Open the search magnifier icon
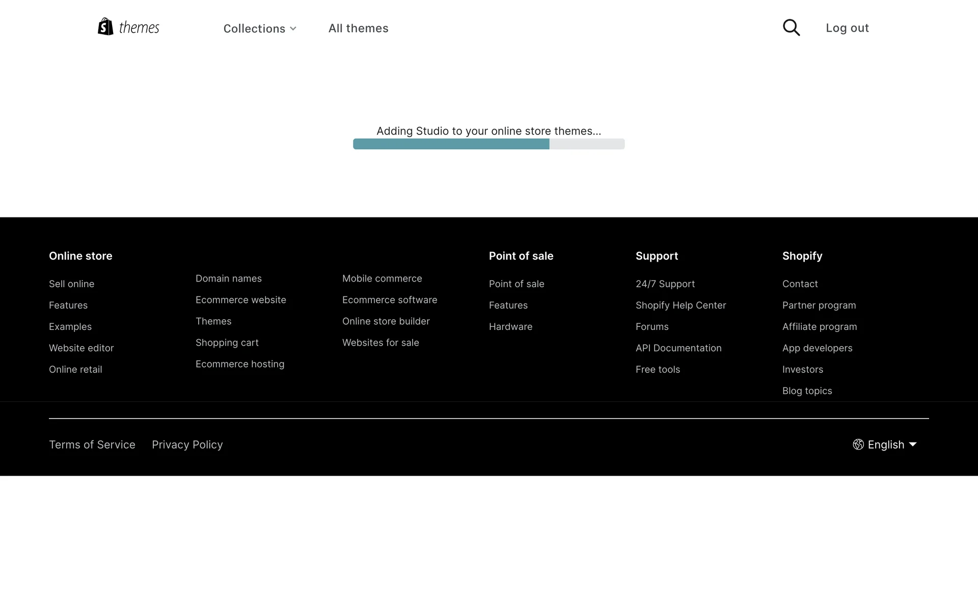The height and width of the screenshot is (611, 978). (x=791, y=27)
